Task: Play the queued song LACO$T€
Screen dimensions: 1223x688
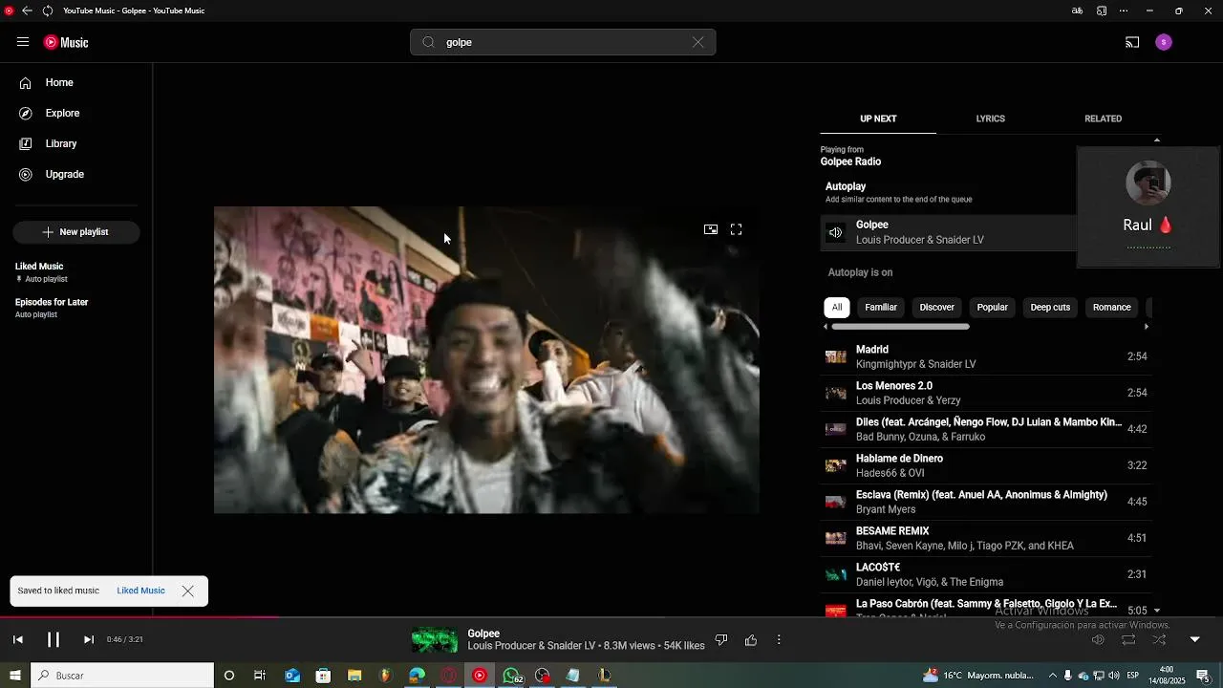Action: click(x=986, y=574)
